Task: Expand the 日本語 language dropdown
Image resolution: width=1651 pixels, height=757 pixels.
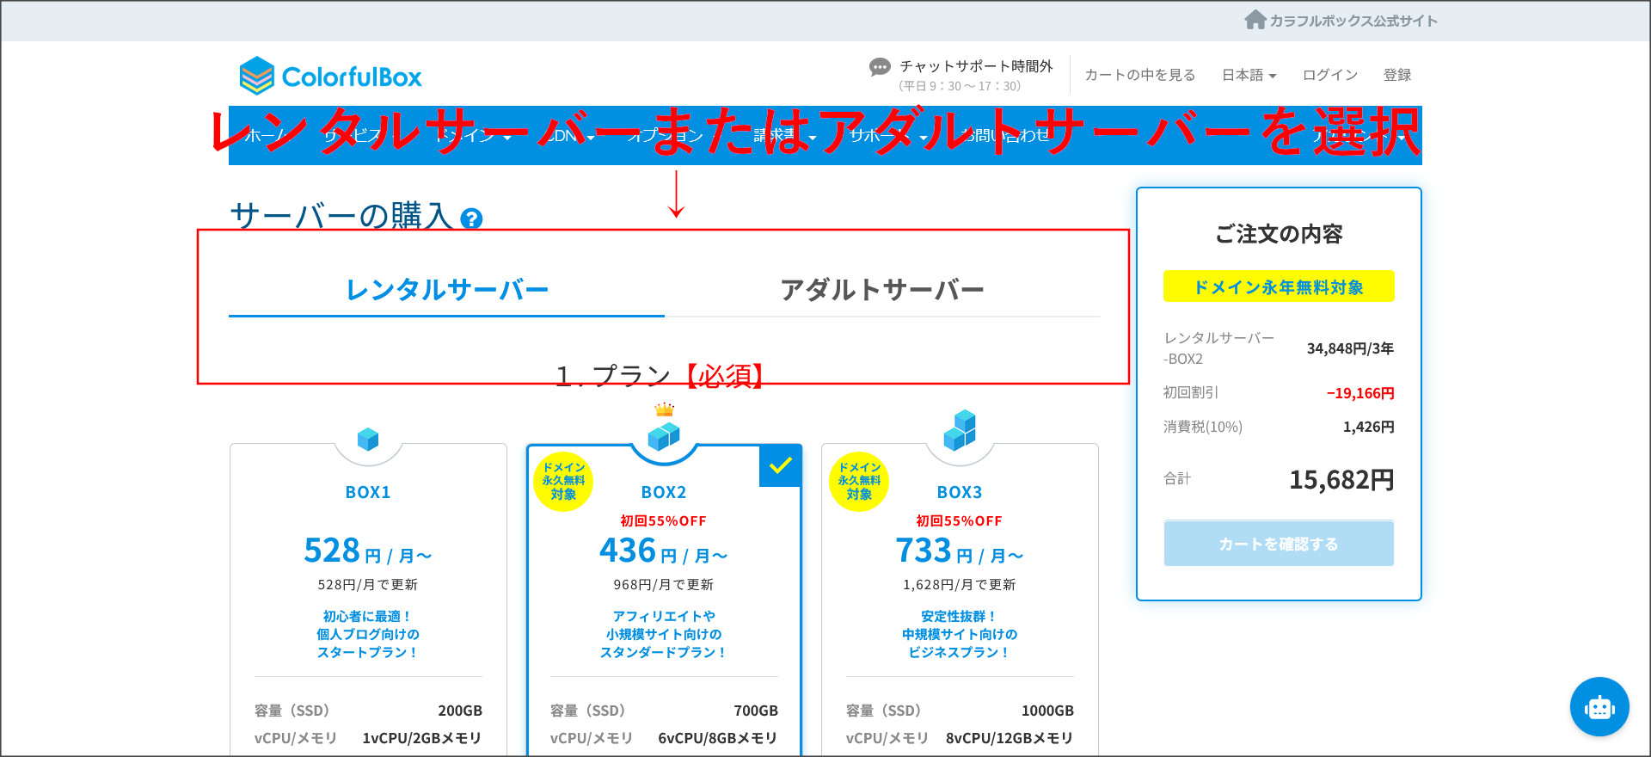Action: 1249,75
